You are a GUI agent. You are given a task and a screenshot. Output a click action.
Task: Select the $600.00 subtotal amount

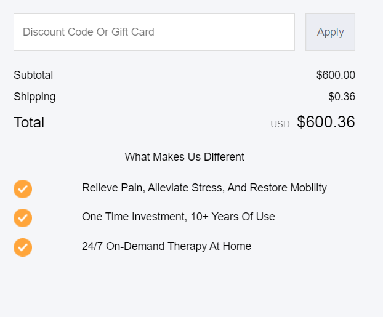point(336,75)
